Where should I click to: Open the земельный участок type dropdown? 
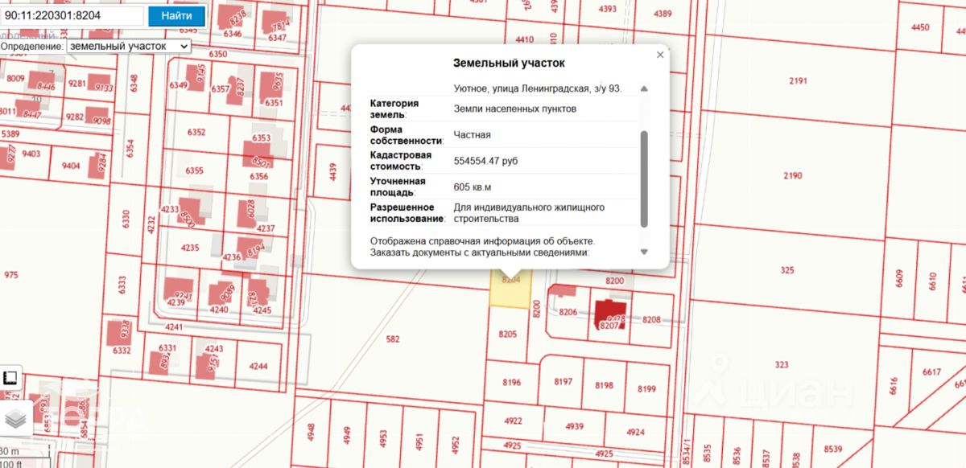pos(129,46)
